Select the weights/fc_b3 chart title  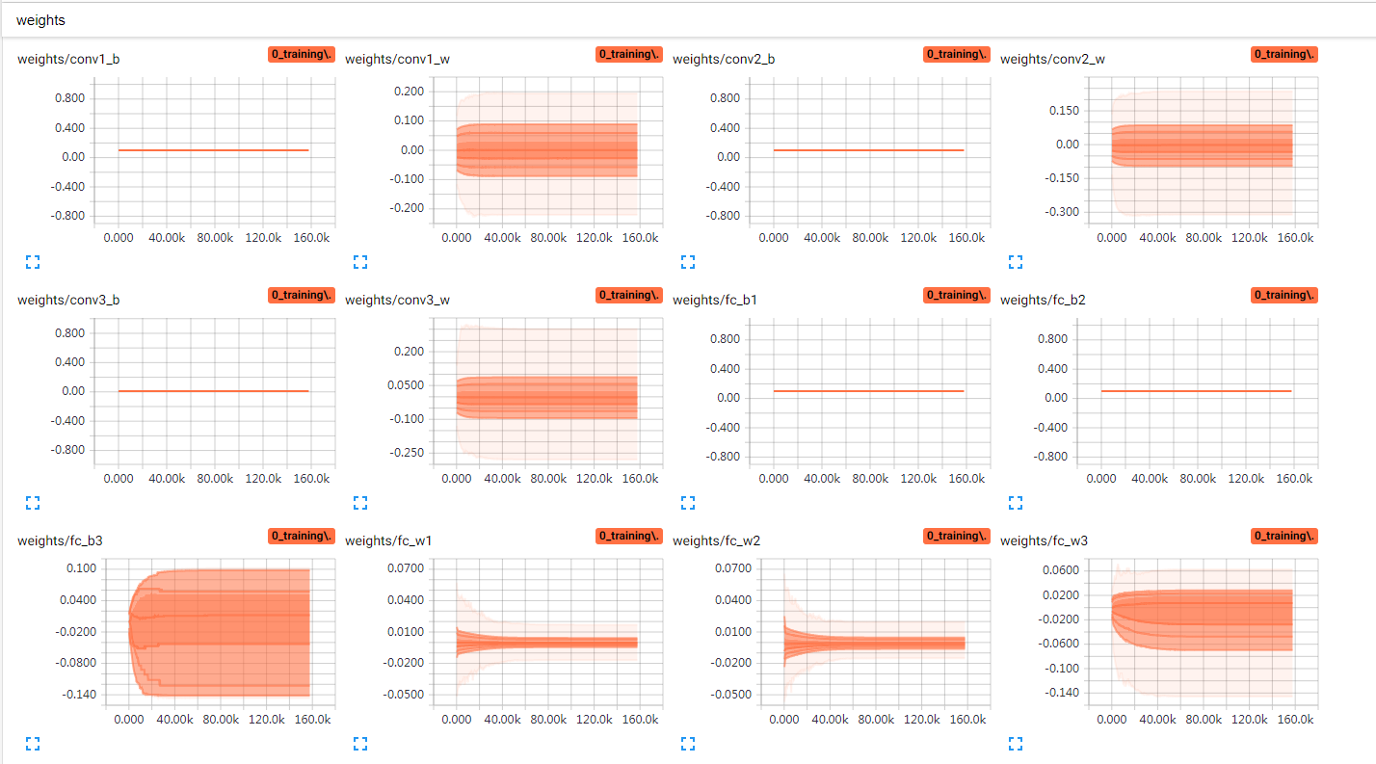tap(60, 541)
